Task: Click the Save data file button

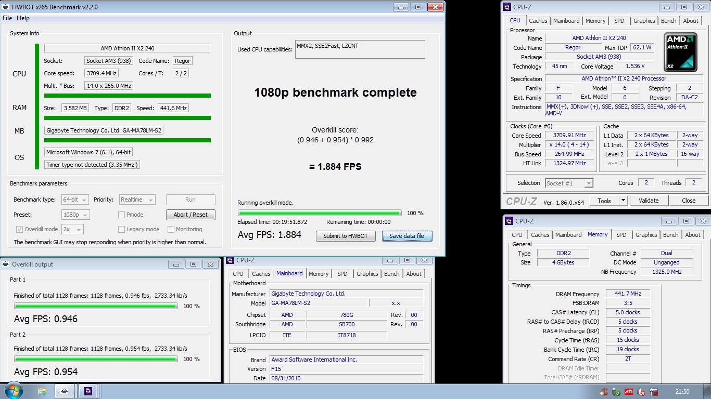Action: coord(407,236)
